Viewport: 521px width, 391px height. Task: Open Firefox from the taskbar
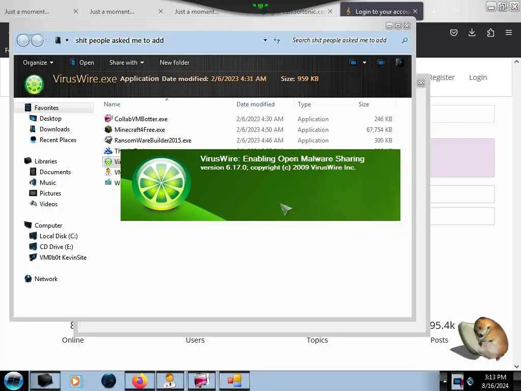[x=139, y=381]
